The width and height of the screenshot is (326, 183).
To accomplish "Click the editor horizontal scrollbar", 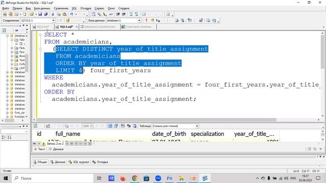I will pyautogui.click(x=156, y=120).
